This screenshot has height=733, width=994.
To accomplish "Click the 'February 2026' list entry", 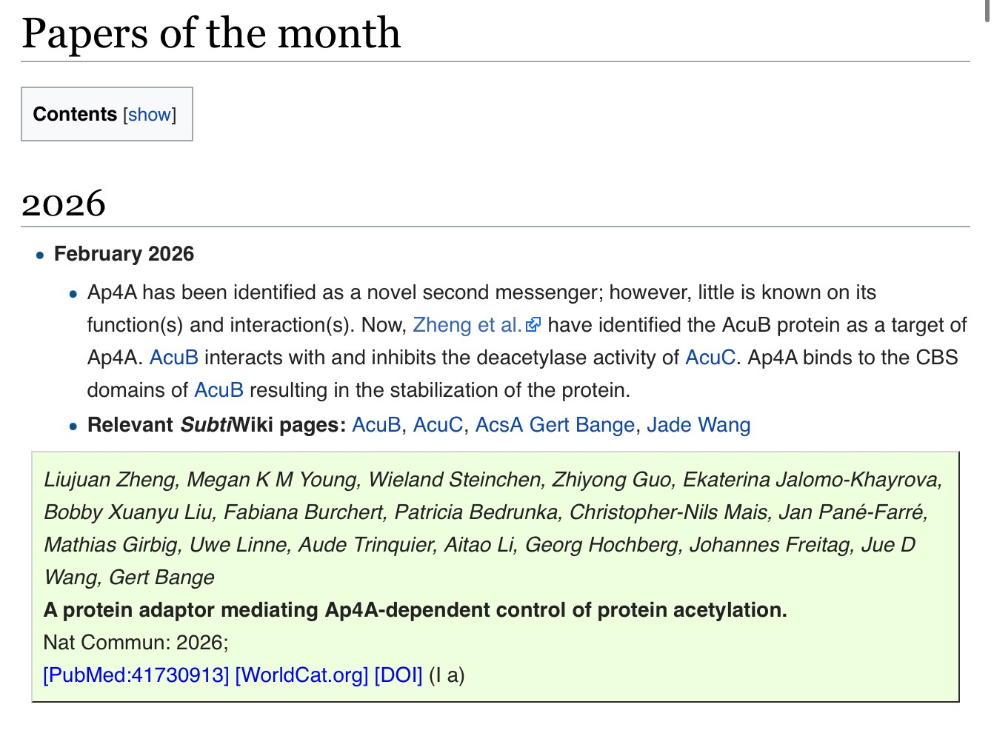I will [x=124, y=254].
